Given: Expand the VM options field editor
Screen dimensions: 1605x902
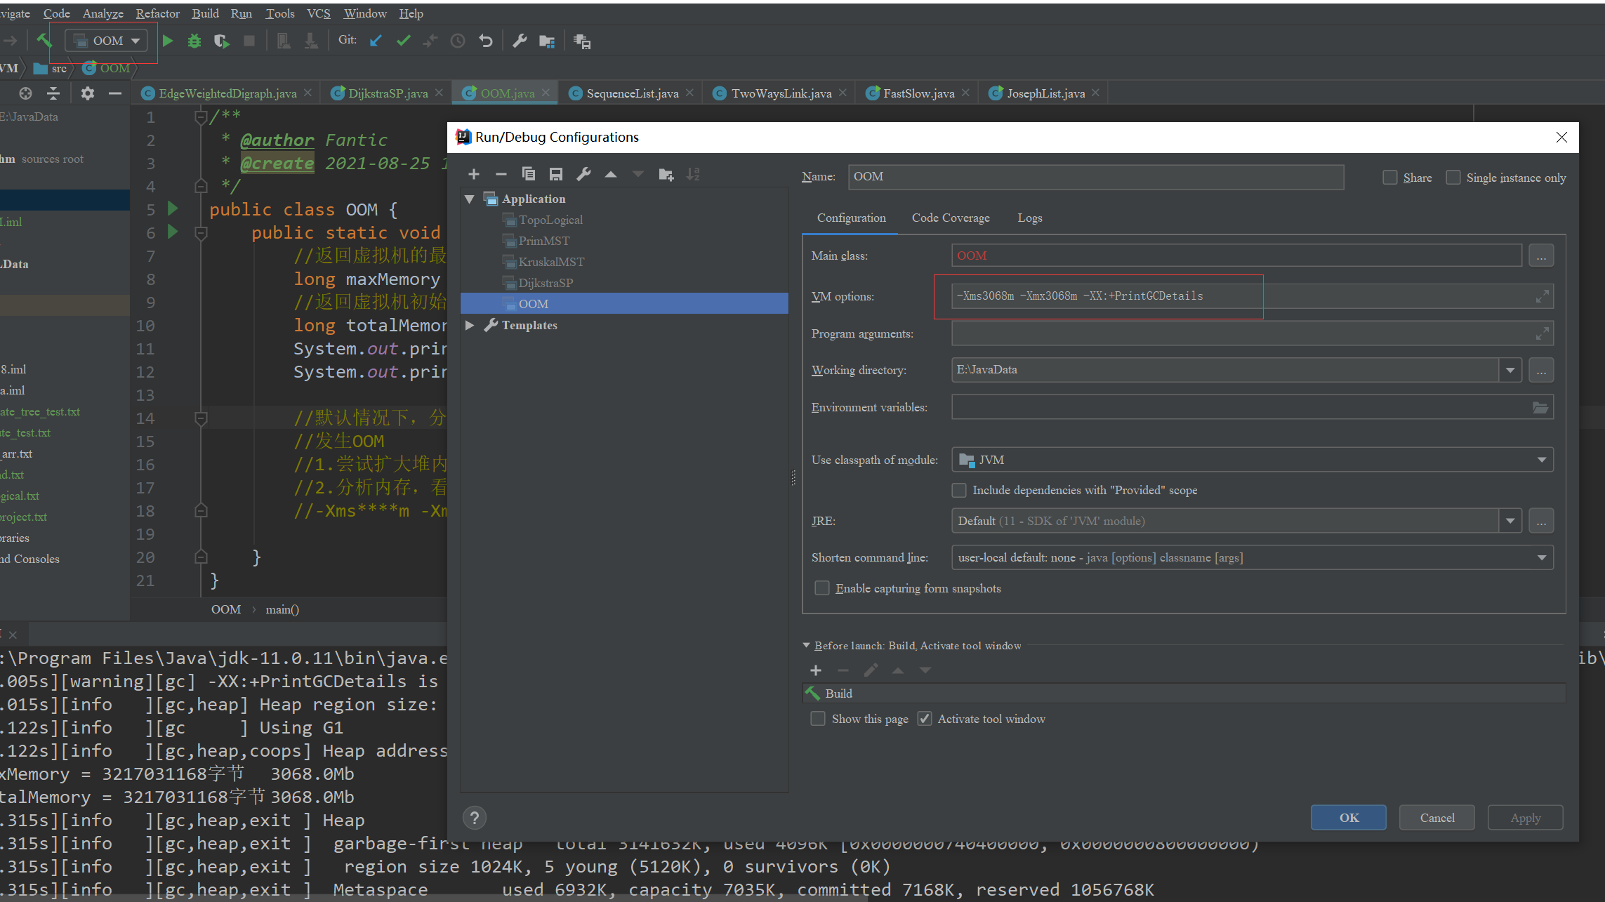Looking at the screenshot, I should pyautogui.click(x=1542, y=296).
